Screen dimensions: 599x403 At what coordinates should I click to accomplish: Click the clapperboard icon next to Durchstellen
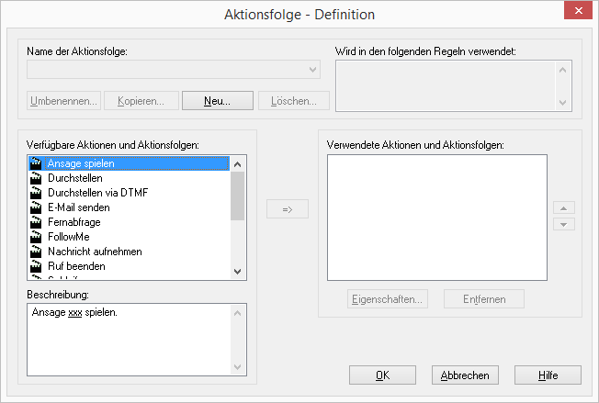coord(37,178)
